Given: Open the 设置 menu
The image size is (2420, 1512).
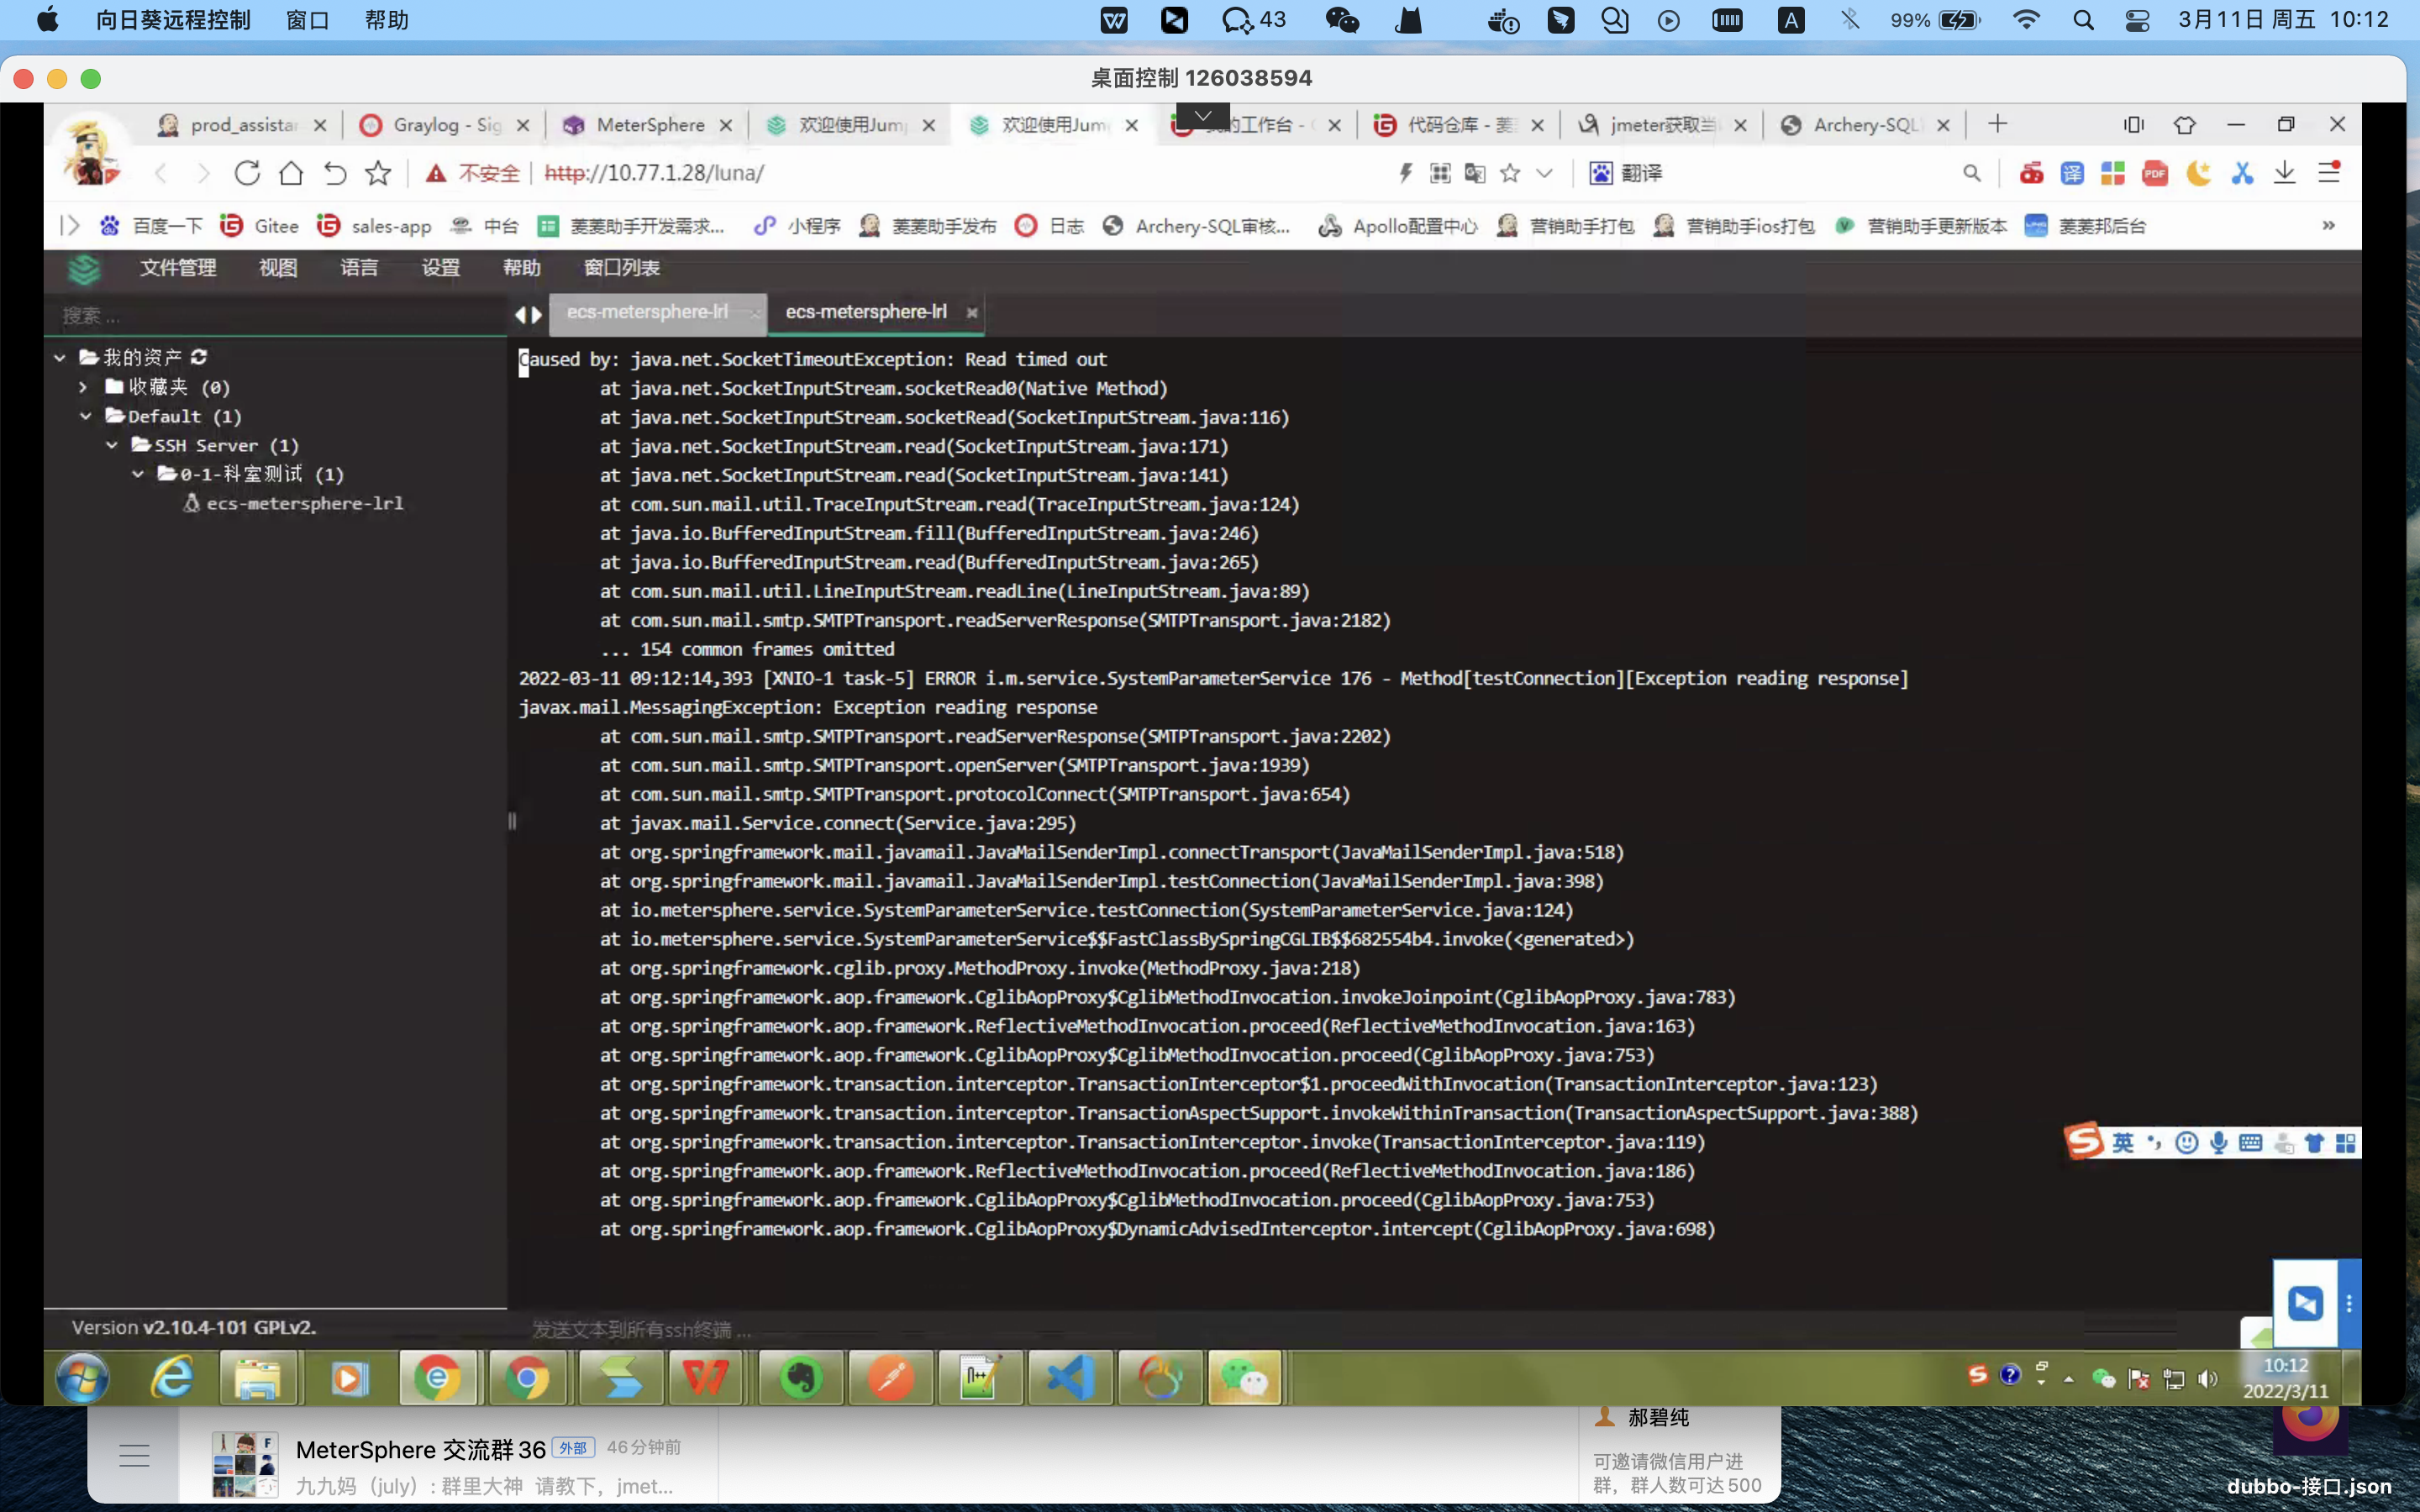Looking at the screenshot, I should pyautogui.click(x=440, y=267).
